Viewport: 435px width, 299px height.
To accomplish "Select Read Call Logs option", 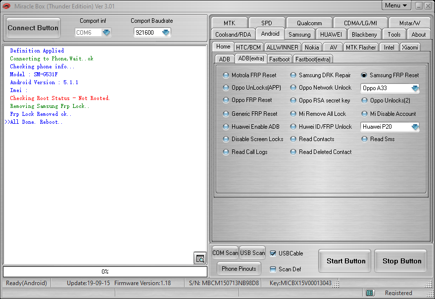I will click(245, 152).
